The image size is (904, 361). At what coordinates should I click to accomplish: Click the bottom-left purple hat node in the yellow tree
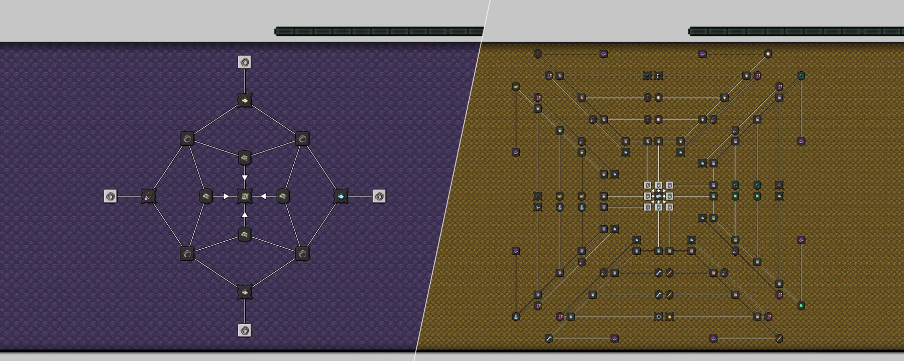click(x=615, y=339)
